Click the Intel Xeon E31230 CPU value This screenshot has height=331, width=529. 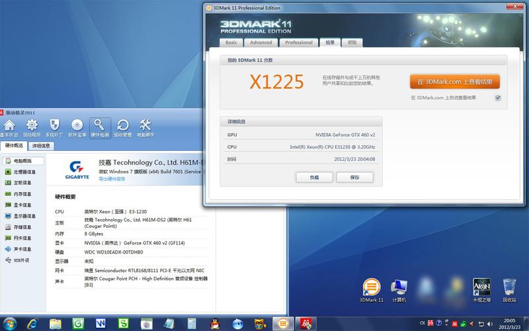click(x=333, y=147)
